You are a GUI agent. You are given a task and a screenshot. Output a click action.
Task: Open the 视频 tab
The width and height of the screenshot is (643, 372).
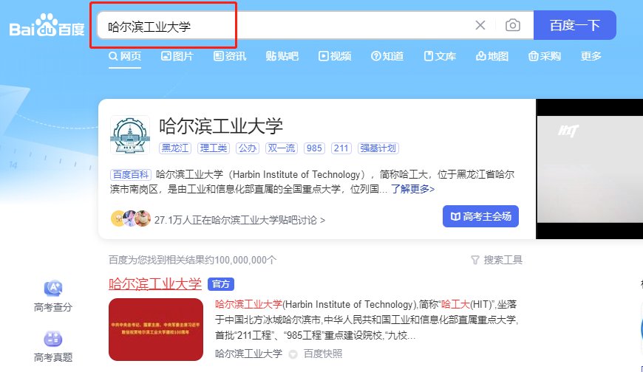tap(335, 56)
